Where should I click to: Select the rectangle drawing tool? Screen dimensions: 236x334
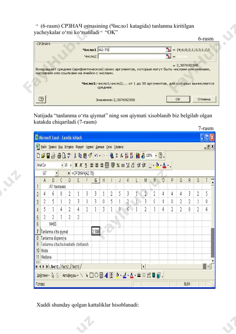91,276
